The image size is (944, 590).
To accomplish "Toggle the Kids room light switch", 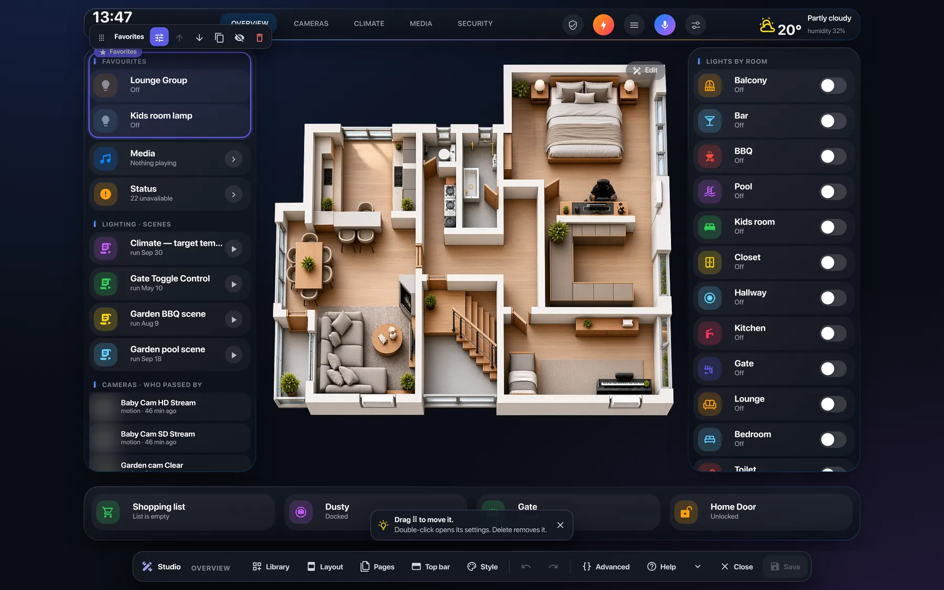I will 833,227.
